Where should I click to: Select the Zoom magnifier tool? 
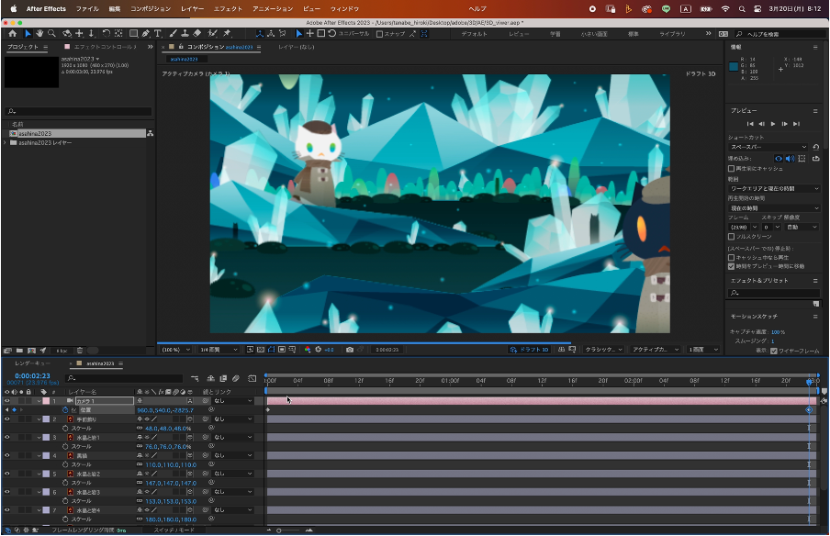[51, 33]
